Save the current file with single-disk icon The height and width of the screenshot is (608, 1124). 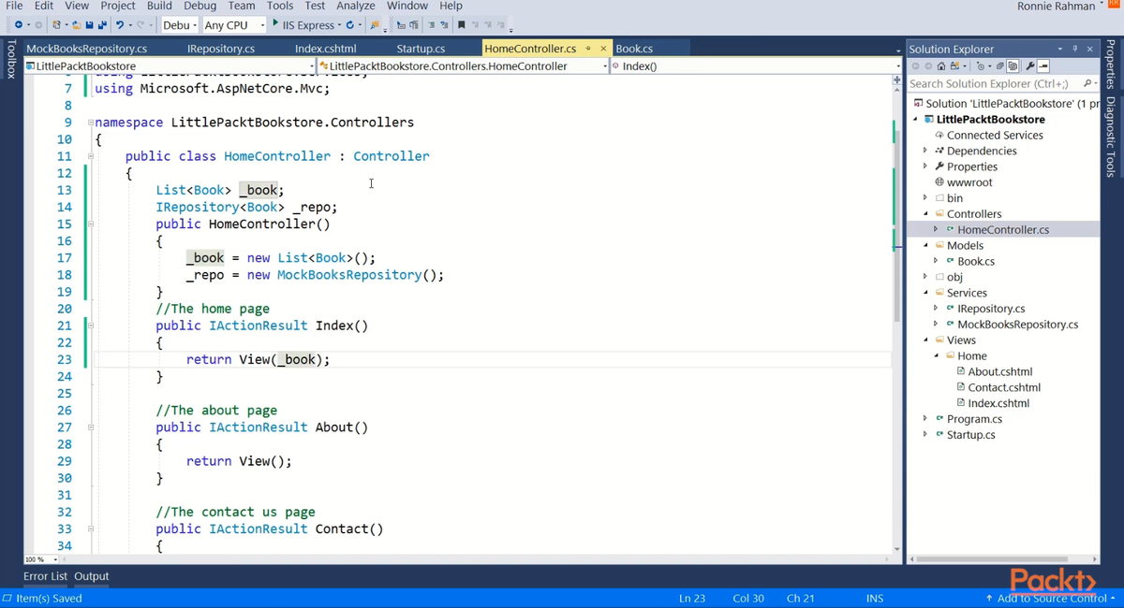click(89, 25)
